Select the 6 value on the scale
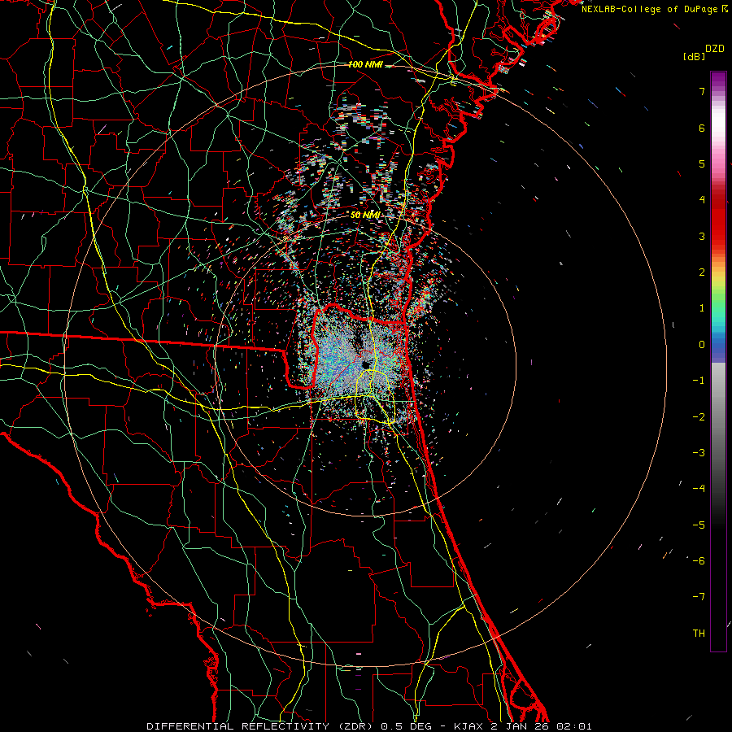This screenshot has height=732, width=732. pos(701,128)
